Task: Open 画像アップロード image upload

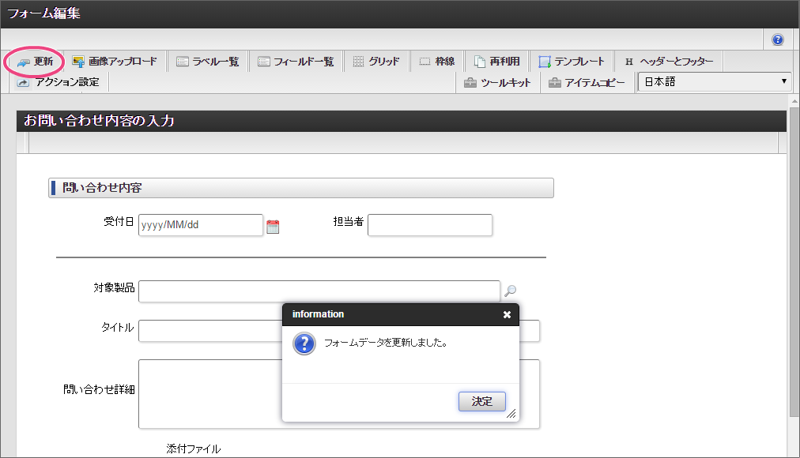Action: point(115,62)
